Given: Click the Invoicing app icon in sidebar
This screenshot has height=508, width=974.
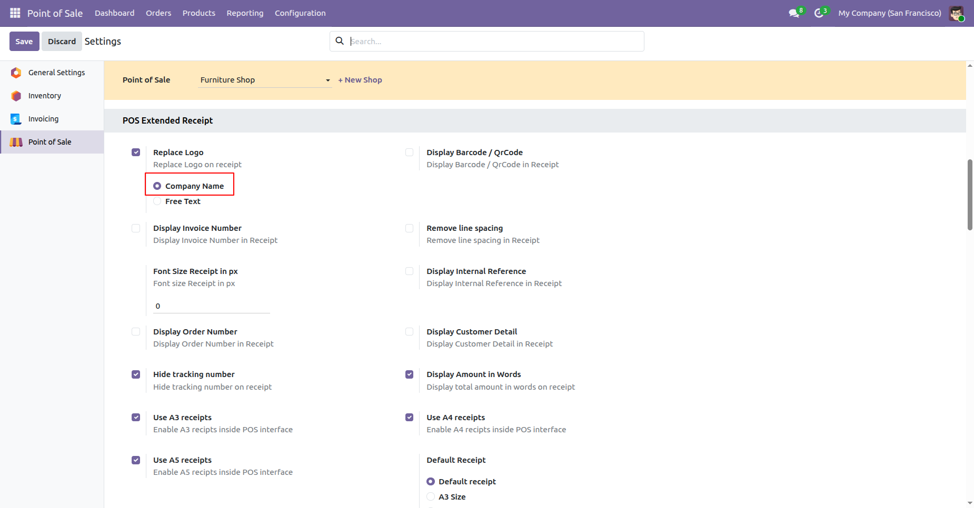Looking at the screenshot, I should coord(16,119).
